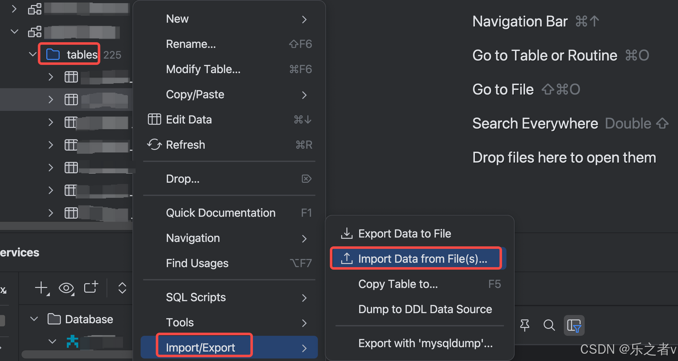
Task: Select Export Data to File
Action: pos(404,233)
